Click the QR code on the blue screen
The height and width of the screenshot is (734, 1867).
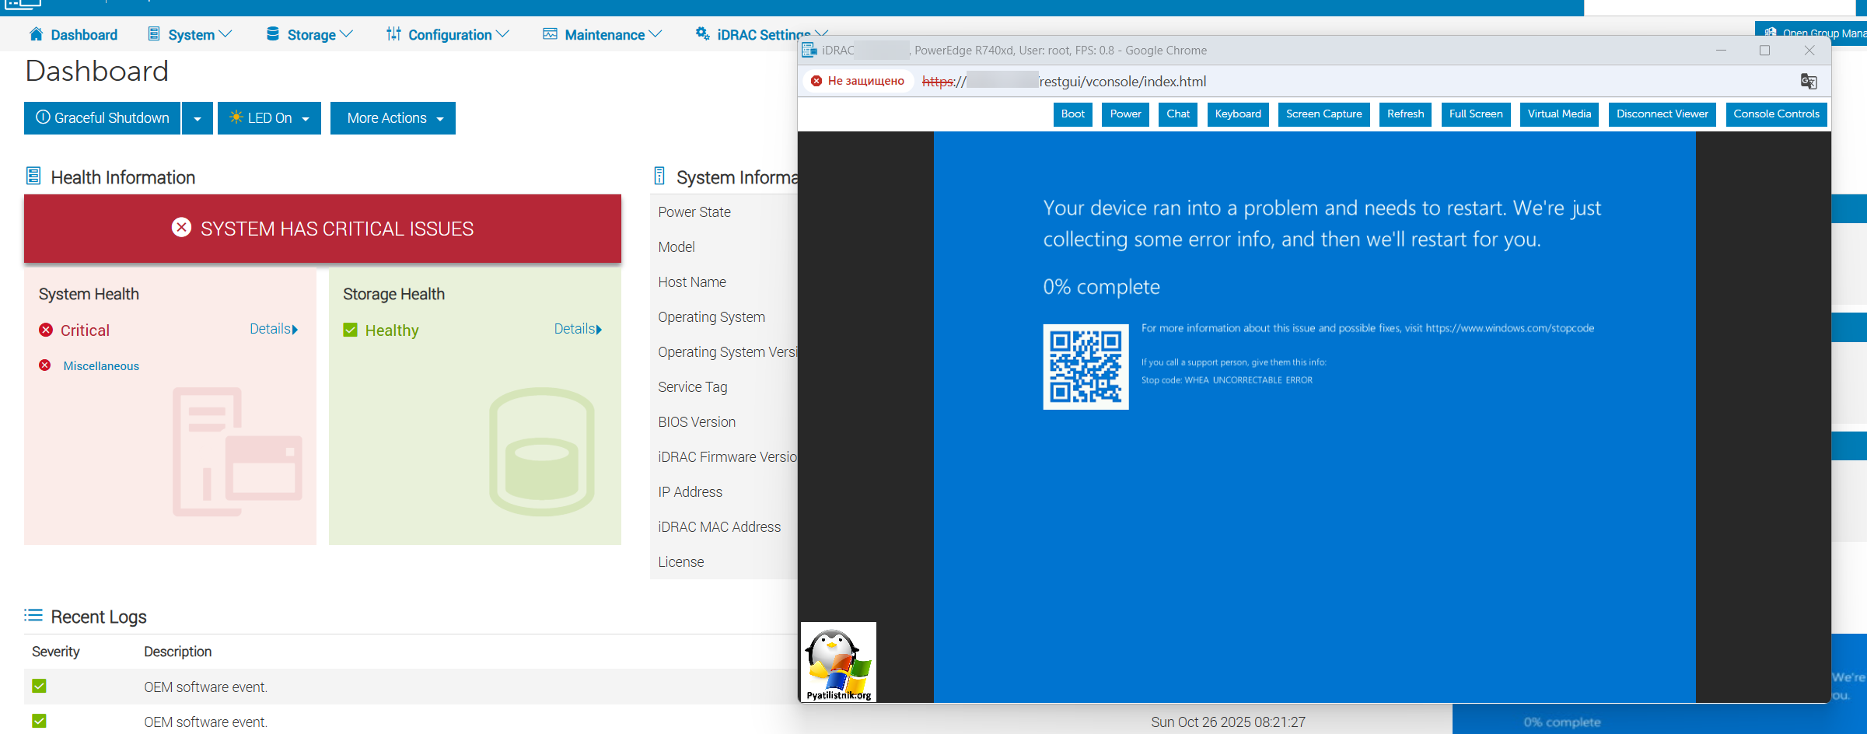1086,367
